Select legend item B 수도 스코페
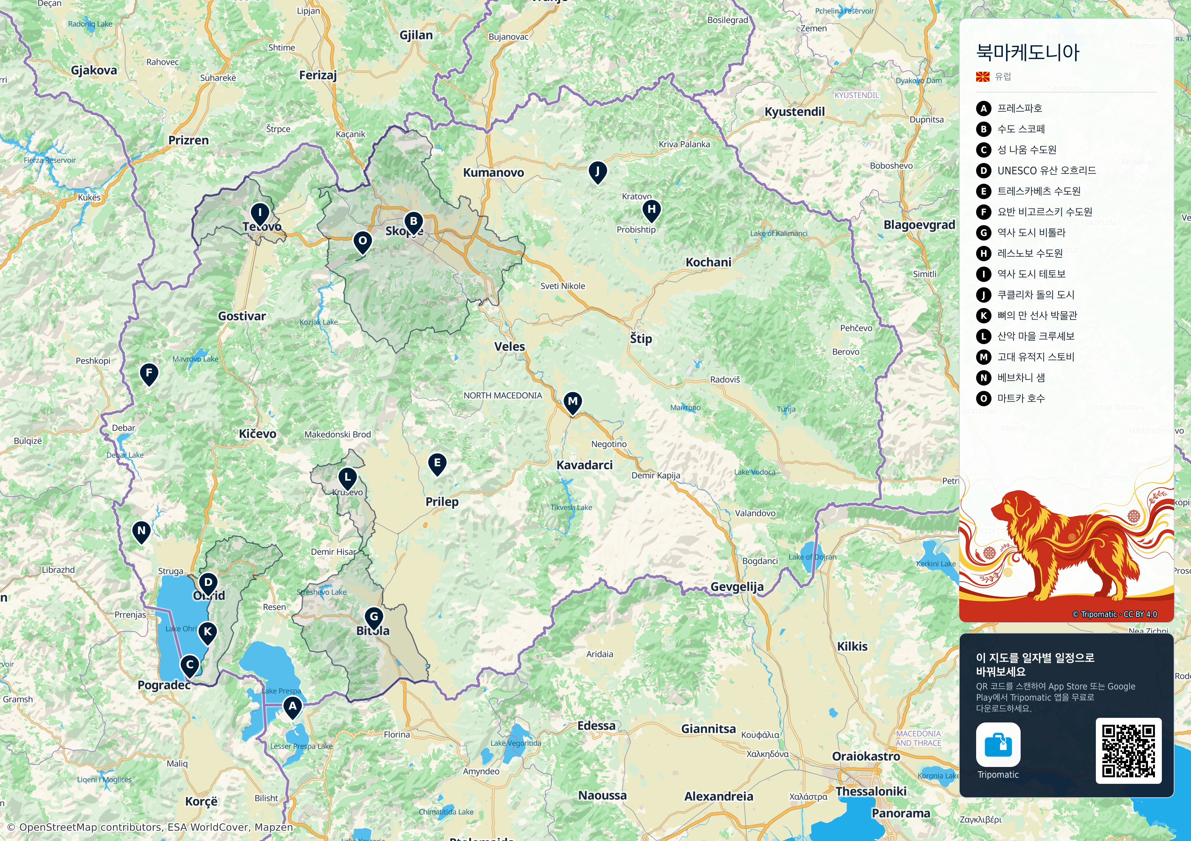The width and height of the screenshot is (1191, 841). pos(1011,129)
